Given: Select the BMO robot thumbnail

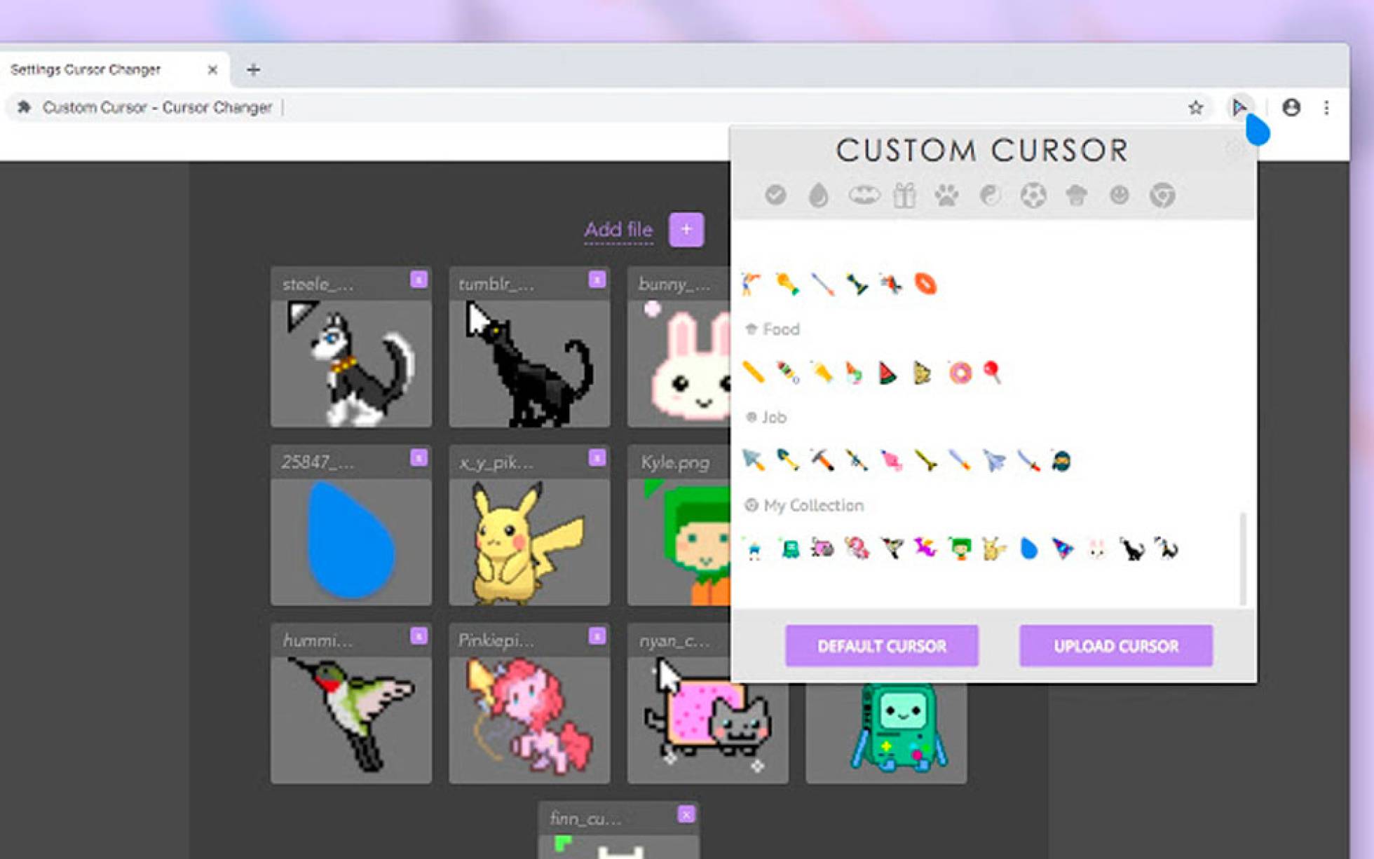Looking at the screenshot, I should coord(886,732).
